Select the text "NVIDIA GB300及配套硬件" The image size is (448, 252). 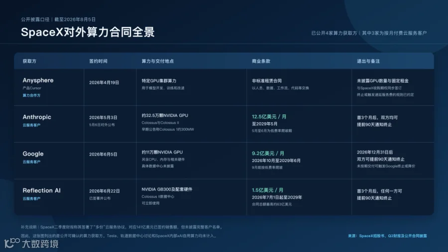pos(167,189)
